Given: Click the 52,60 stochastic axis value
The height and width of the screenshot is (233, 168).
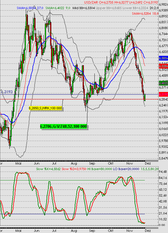Looking at the screenshot, I should tap(163, 195).
